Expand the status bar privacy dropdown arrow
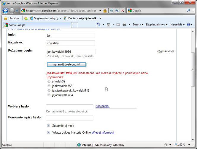Image resolution: width=197 pixels, height=149 pixels. 170,145
